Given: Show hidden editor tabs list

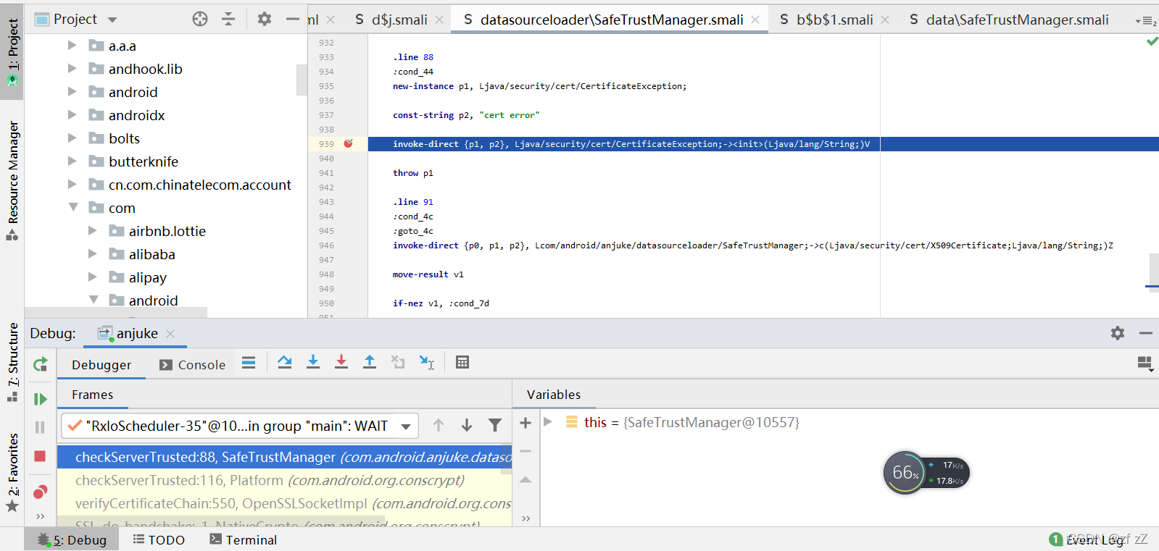Looking at the screenshot, I should coord(1147,21).
